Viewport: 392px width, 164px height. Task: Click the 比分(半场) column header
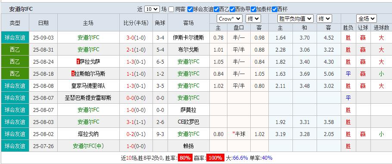136,23
